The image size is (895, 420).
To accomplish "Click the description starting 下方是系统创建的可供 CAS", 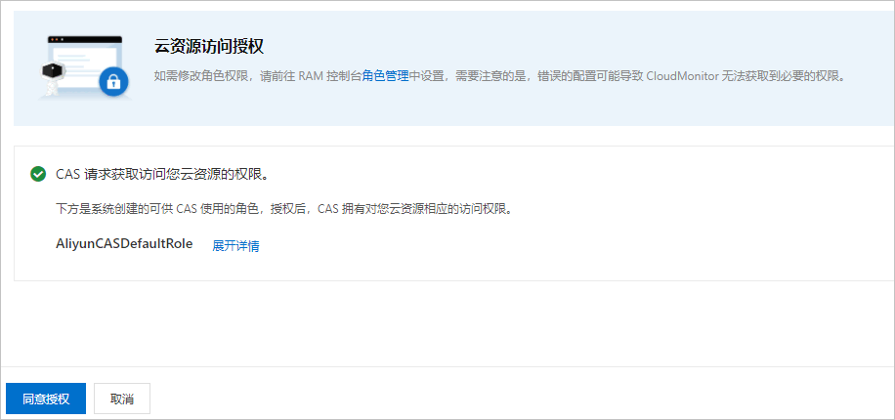I will tap(283, 209).
